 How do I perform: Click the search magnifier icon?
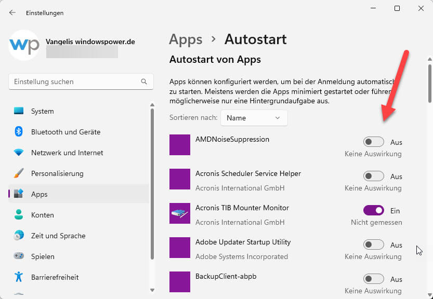144,81
